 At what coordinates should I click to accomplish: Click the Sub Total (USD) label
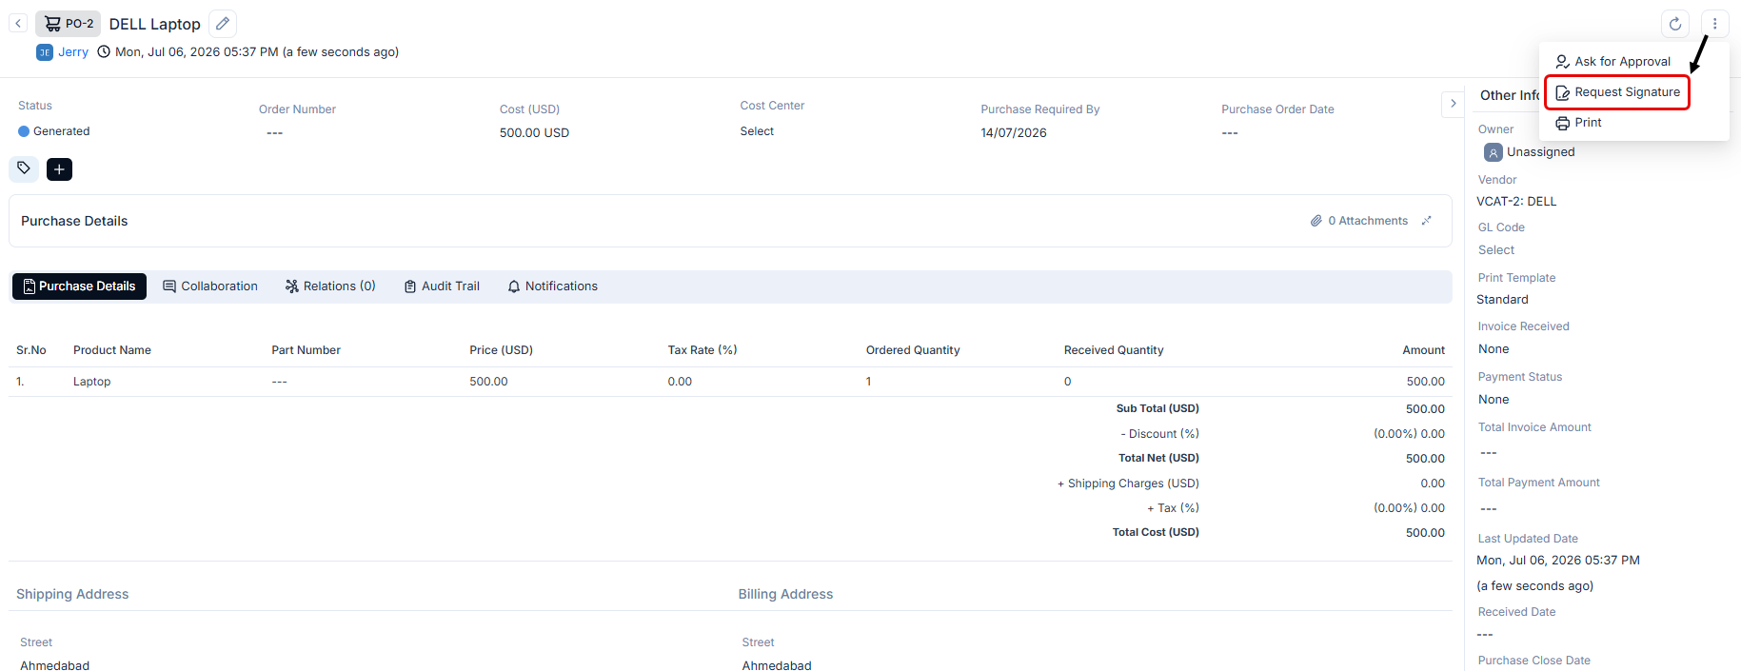(x=1157, y=408)
